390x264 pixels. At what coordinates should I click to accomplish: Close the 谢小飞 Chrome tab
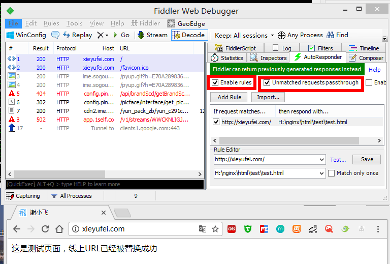point(104,213)
